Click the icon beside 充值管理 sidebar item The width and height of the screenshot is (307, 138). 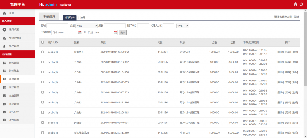coord(4,96)
